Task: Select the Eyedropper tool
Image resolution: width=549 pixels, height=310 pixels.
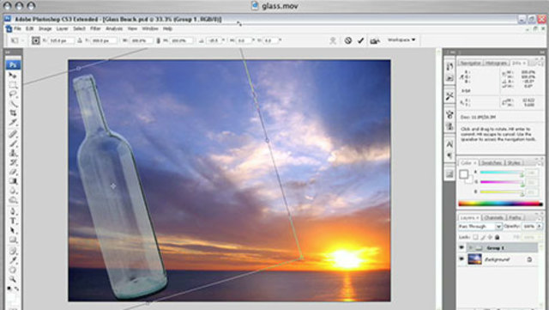Action: [13, 260]
